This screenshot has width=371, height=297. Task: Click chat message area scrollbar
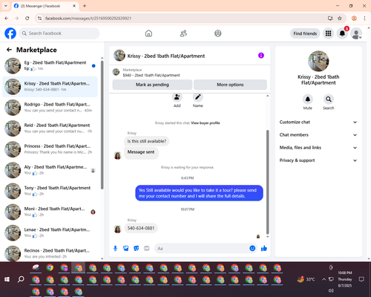267,182
